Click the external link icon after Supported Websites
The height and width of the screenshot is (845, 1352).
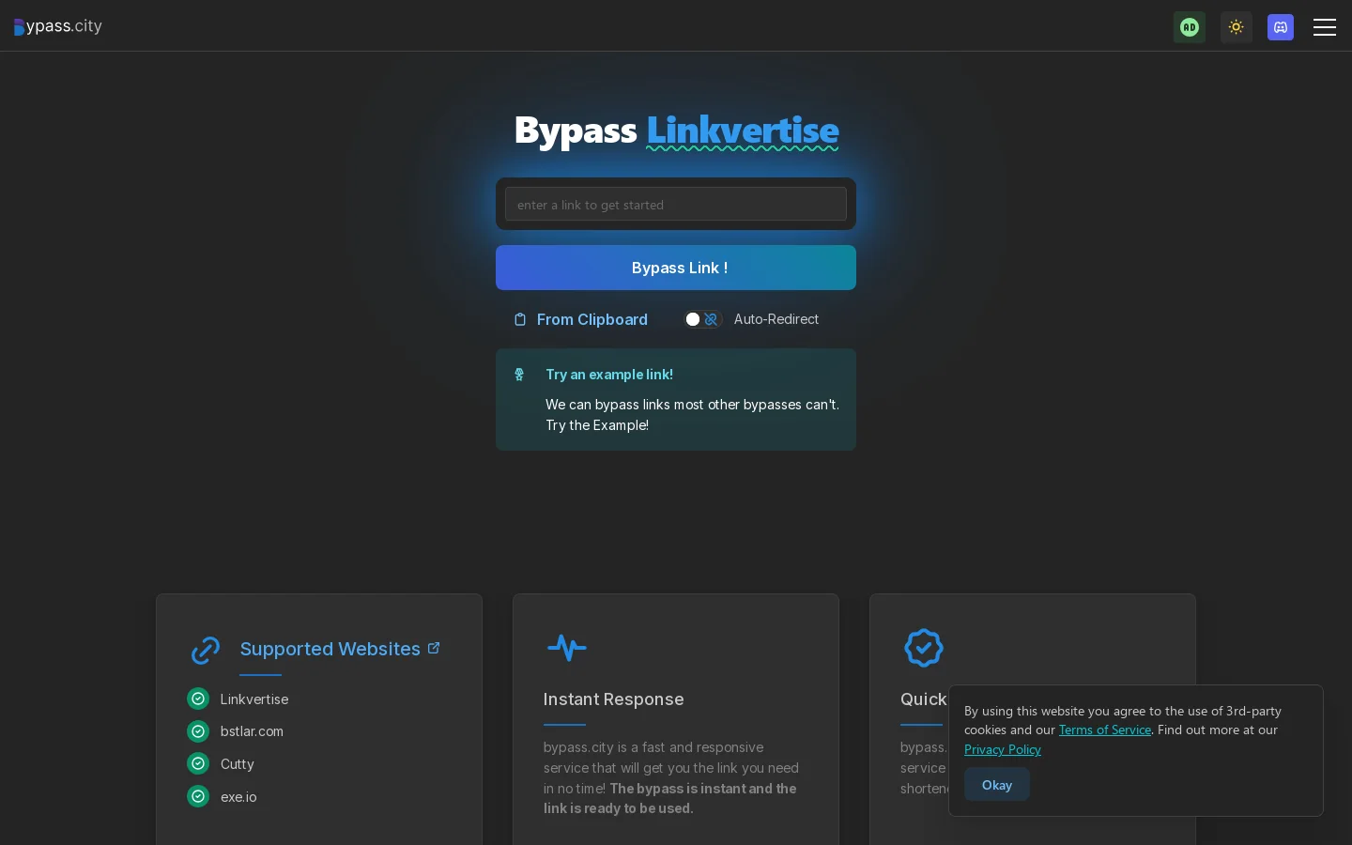point(434,648)
